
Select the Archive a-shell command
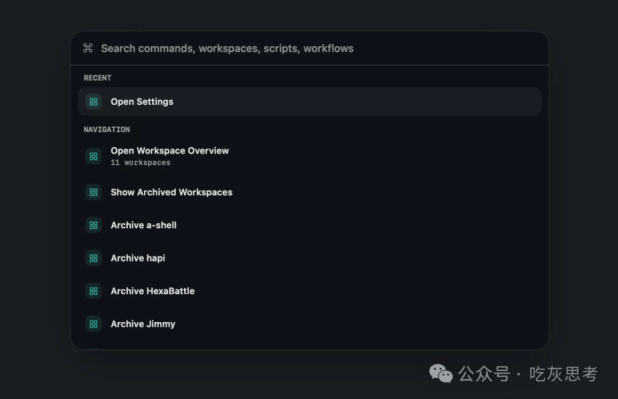144,225
